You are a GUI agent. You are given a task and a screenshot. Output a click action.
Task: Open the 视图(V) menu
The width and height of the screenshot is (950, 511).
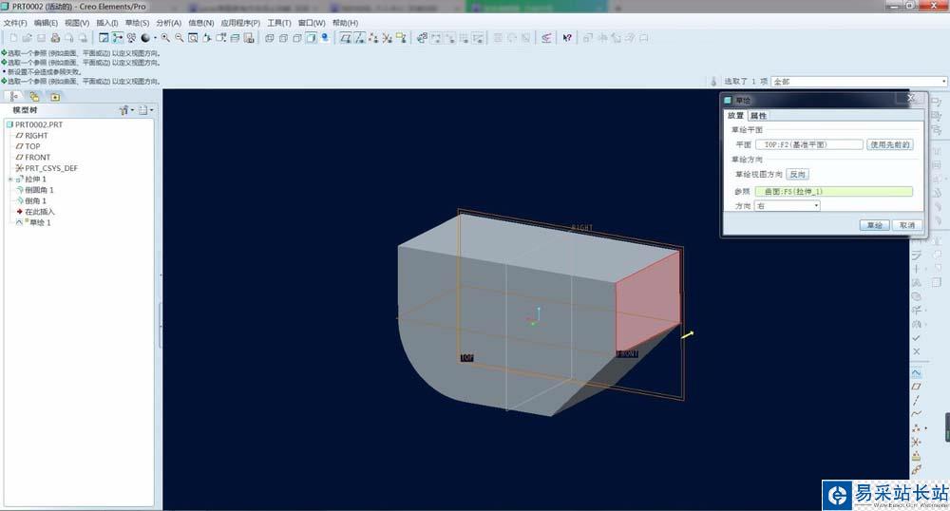[x=77, y=23]
